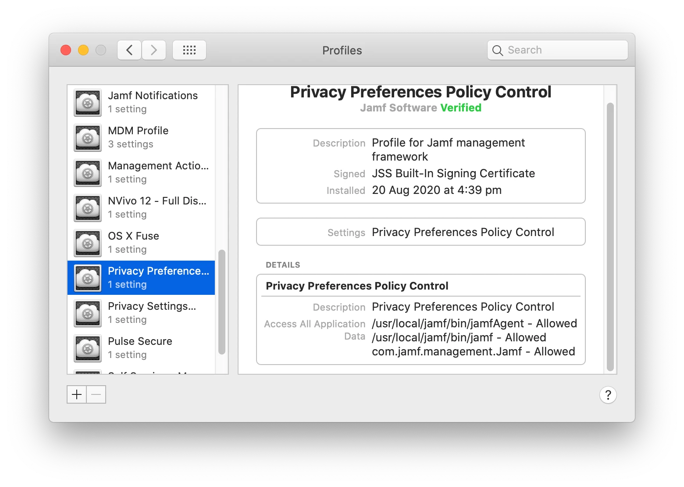Open help with the question mark button
The height and width of the screenshot is (487, 684).
coord(608,395)
